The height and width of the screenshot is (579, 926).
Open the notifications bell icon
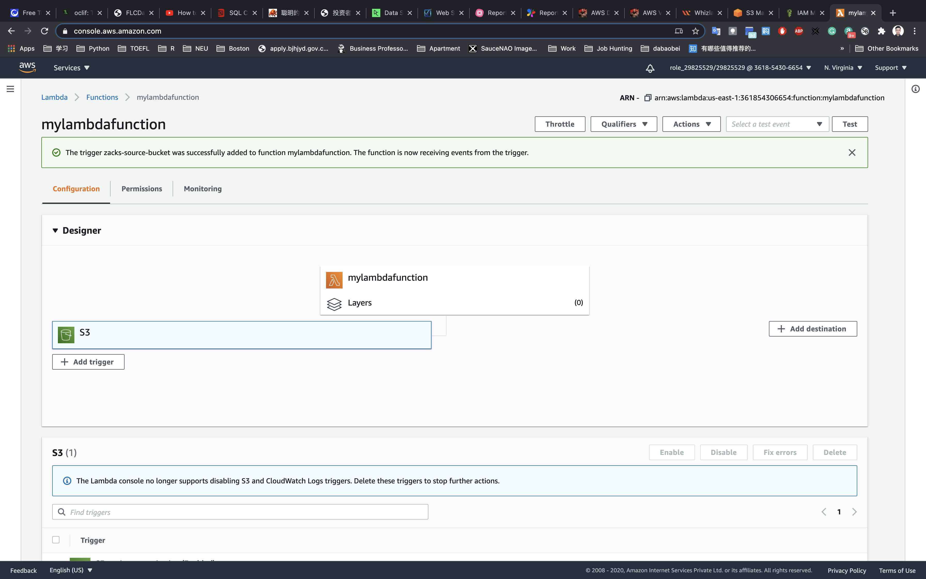click(650, 68)
